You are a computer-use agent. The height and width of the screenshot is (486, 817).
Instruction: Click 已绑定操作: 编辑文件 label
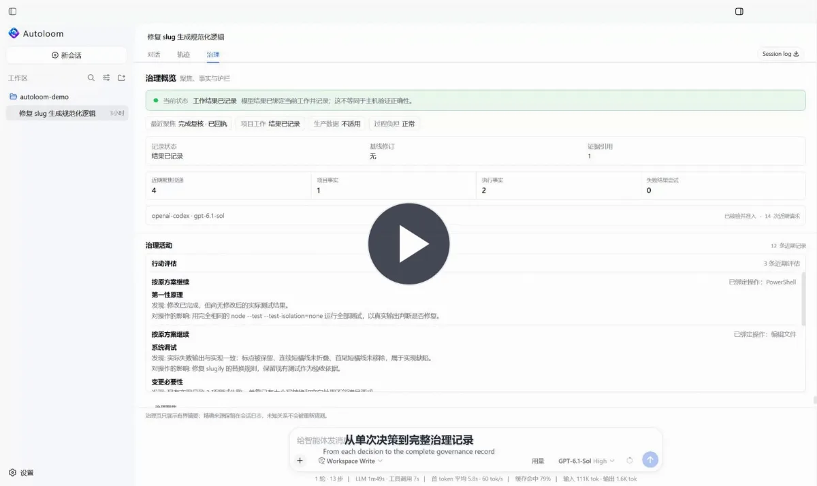pyautogui.click(x=765, y=334)
